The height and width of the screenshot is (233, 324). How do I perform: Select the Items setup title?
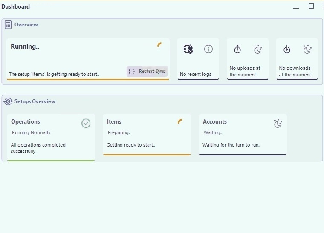click(x=114, y=121)
